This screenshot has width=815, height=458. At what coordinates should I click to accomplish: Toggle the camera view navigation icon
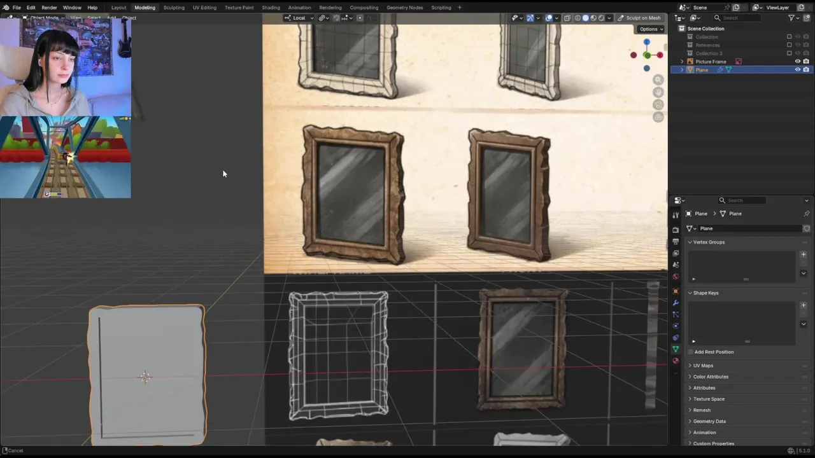click(658, 105)
